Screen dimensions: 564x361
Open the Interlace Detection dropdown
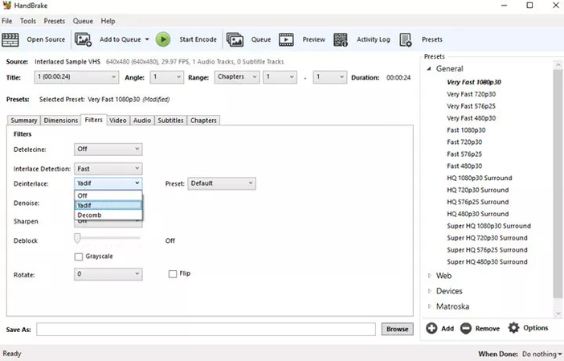tap(108, 169)
